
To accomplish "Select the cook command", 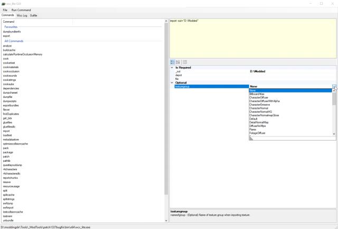I will [6, 59].
